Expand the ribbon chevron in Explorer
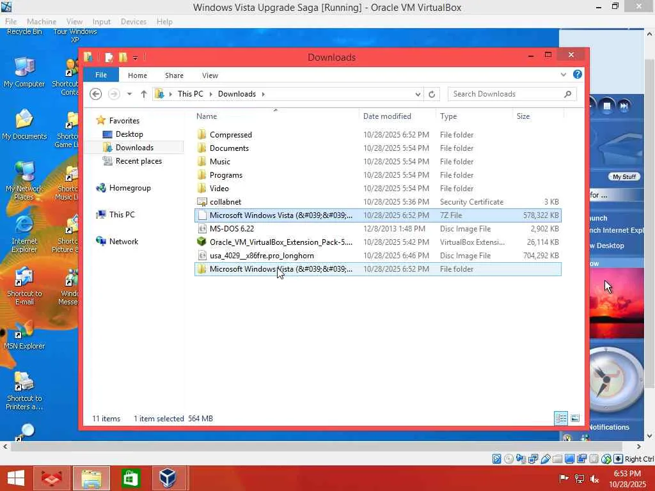The image size is (655, 491). [x=563, y=75]
